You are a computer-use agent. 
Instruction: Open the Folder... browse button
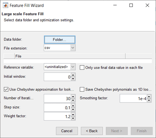[x=60, y=39]
